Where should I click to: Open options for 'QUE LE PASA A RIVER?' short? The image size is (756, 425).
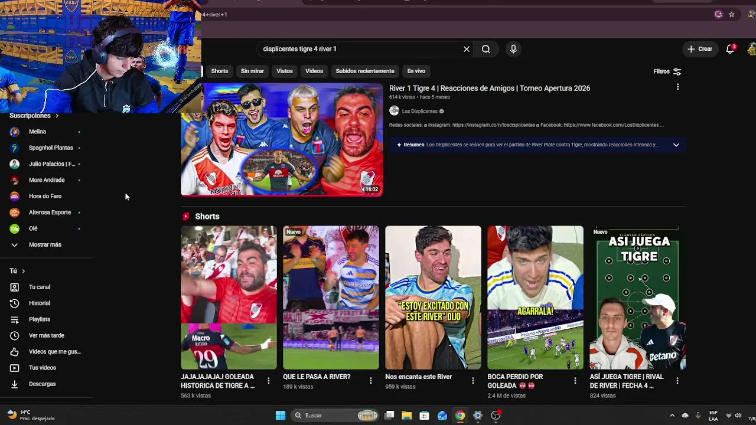tap(370, 381)
